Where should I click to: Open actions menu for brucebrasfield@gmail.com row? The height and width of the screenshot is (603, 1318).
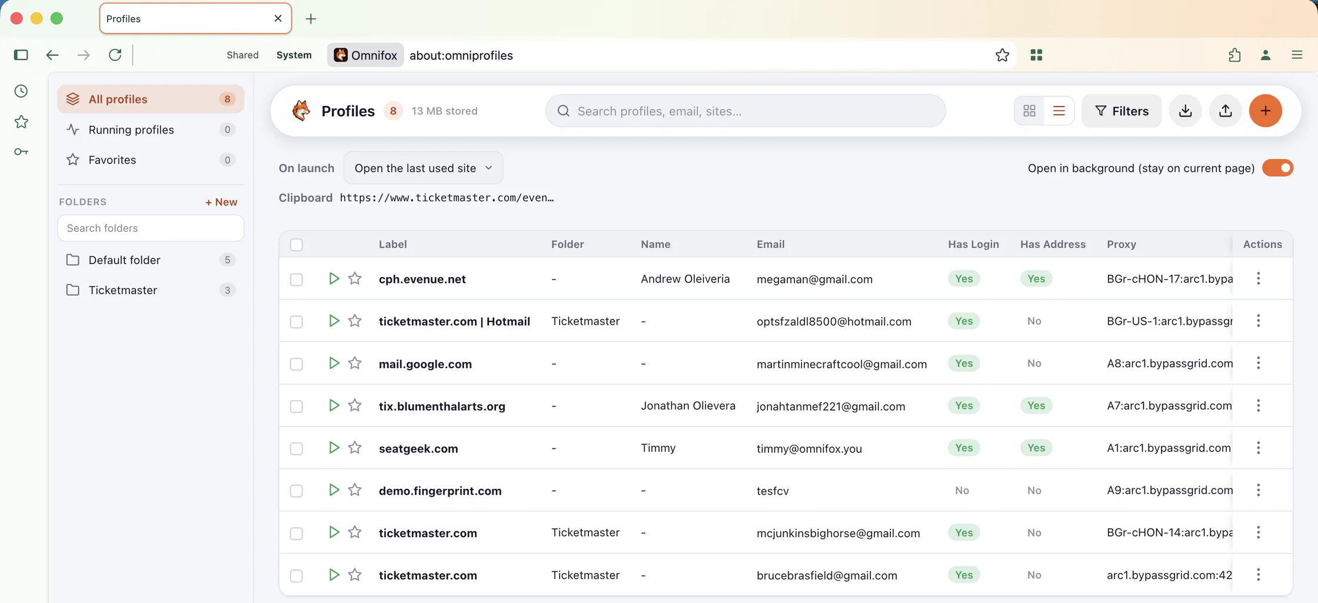tap(1258, 575)
